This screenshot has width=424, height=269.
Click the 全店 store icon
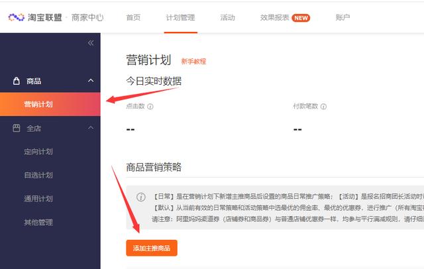pyautogui.click(x=17, y=128)
